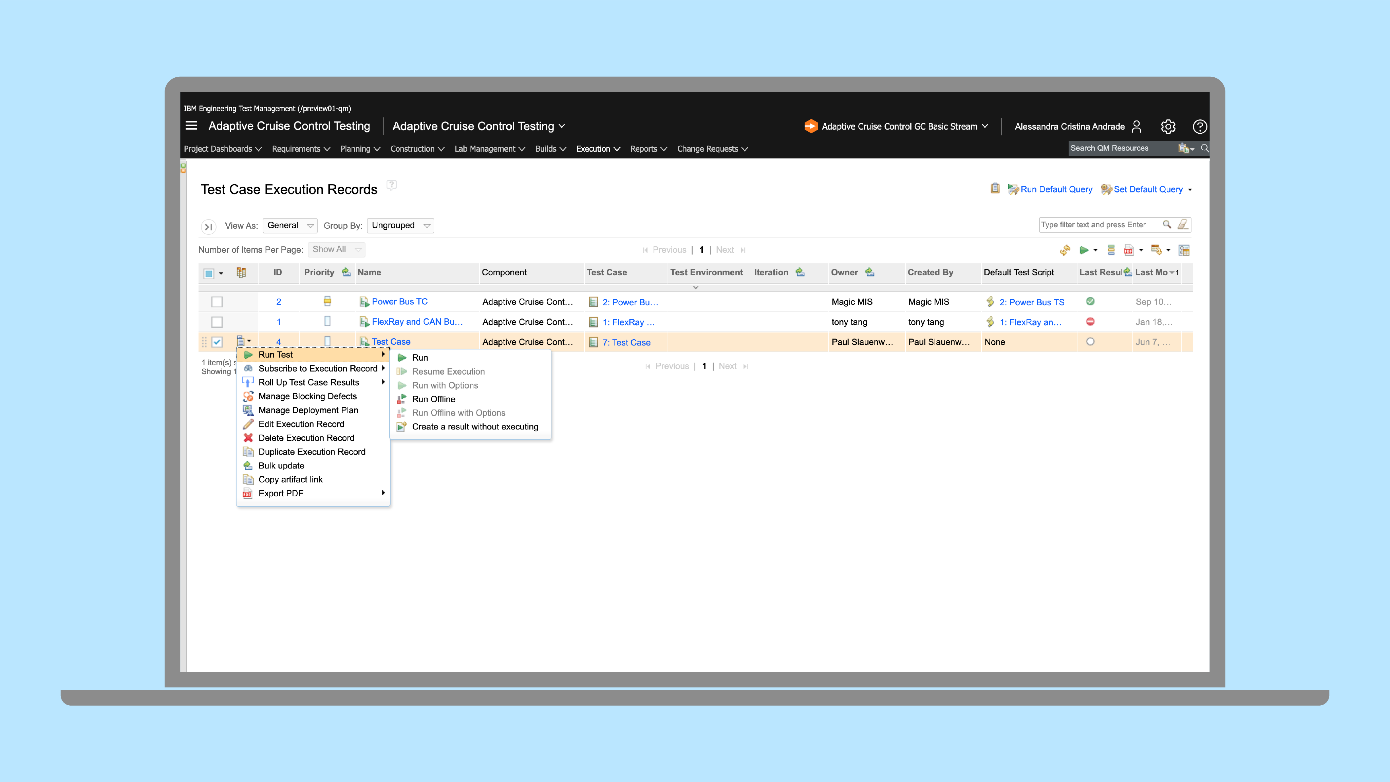The height and width of the screenshot is (782, 1390).
Task: Check the FlexRay and CAN row checkbox
Action: pos(217,321)
